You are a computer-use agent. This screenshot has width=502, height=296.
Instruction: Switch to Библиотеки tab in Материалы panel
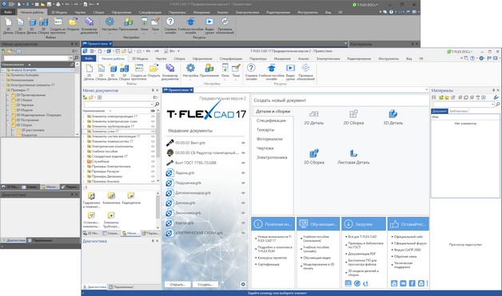458,111
